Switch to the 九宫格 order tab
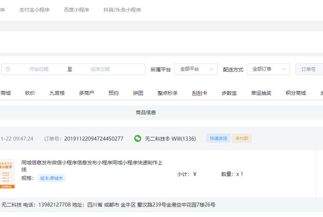The width and height of the screenshot is (323, 217). click(x=57, y=93)
